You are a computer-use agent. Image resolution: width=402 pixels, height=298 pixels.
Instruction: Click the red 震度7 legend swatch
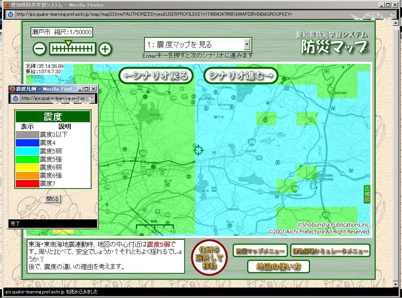(27, 184)
